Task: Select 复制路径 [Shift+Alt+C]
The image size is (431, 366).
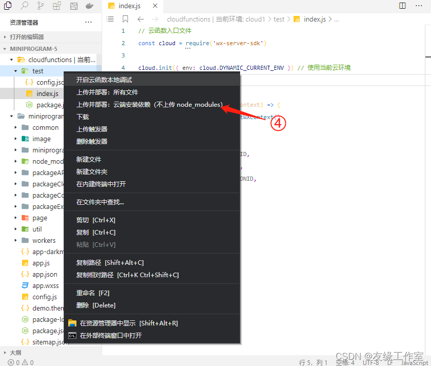Action: tap(152, 263)
